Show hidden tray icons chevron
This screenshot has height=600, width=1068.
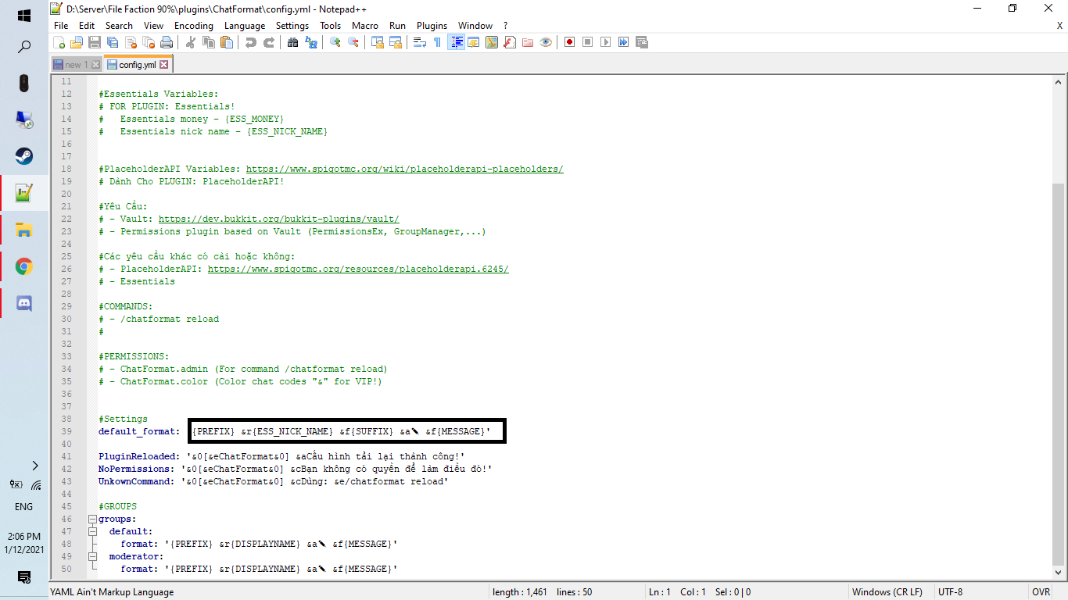point(34,466)
